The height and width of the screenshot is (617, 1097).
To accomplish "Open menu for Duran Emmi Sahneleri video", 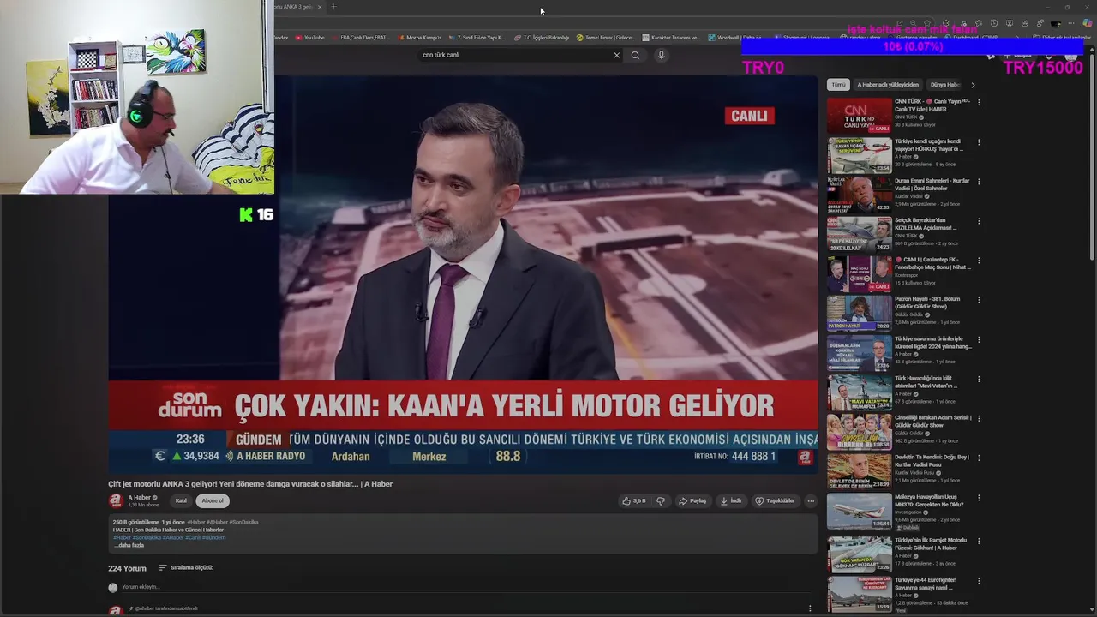I will coord(979,182).
